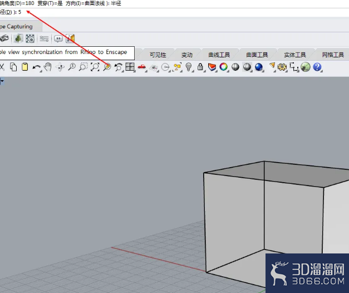Open the Options gear icon
Viewport: 349px width, 293px height.
click(x=282, y=67)
